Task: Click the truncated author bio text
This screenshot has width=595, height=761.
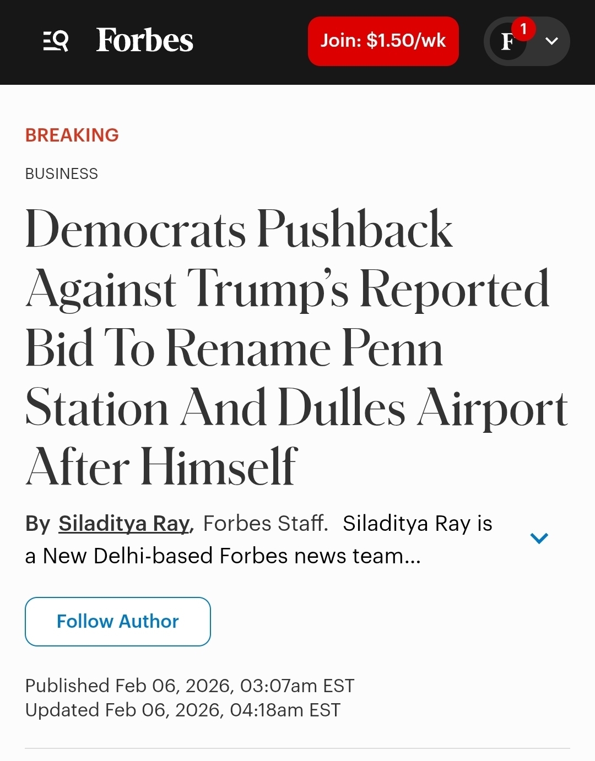Action: (220, 556)
